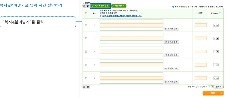
Task: Check the checkbox for row 2
Action: click(86, 38)
